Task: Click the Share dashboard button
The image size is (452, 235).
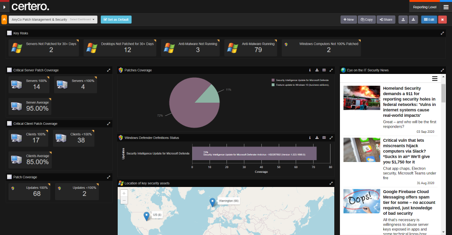Action: click(386, 19)
